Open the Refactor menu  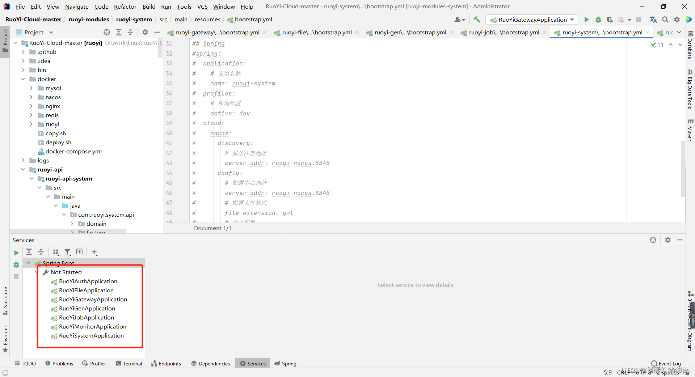tap(125, 7)
